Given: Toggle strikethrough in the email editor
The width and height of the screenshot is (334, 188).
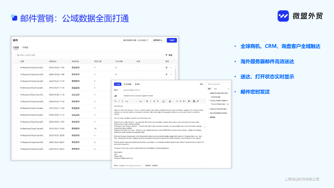Looking at the screenshot, I should tap(158, 101).
